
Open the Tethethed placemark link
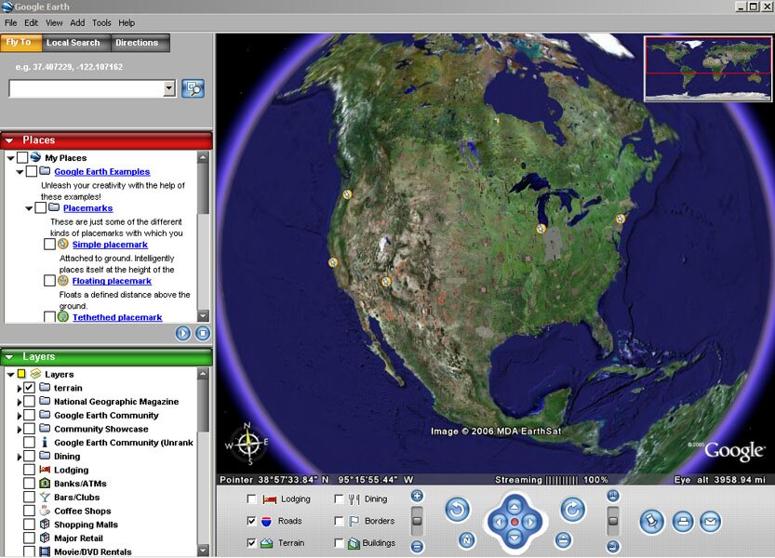(x=117, y=317)
